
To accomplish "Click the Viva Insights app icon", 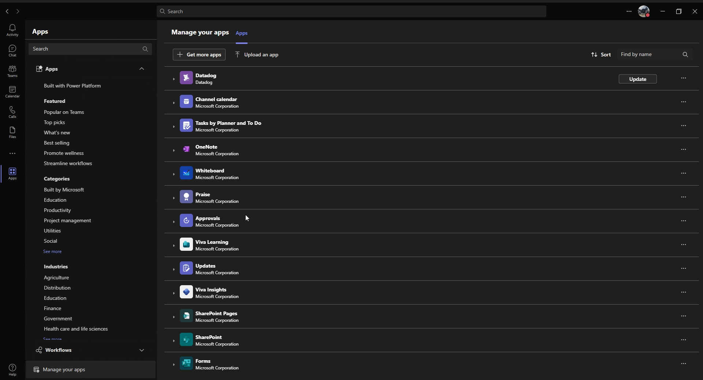I will coord(186,292).
